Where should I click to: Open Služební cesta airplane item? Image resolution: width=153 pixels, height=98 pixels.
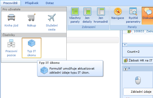pyautogui.click(x=52, y=22)
